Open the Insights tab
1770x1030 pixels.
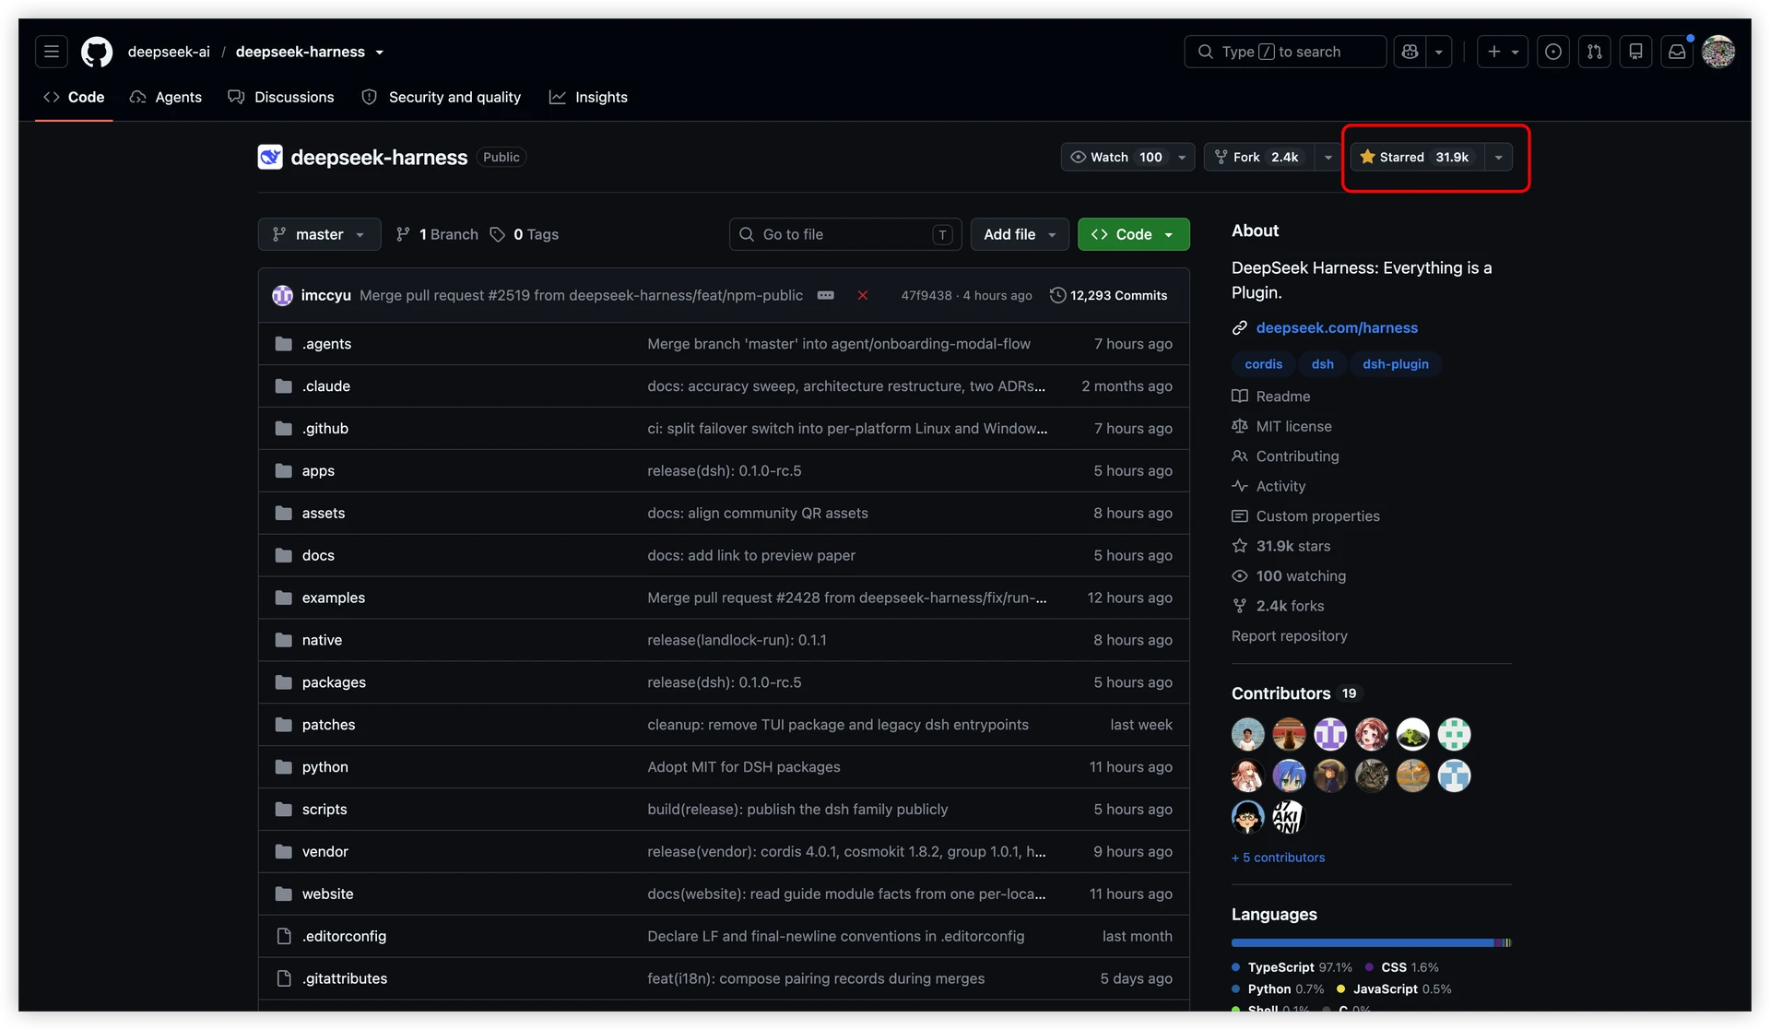588,97
